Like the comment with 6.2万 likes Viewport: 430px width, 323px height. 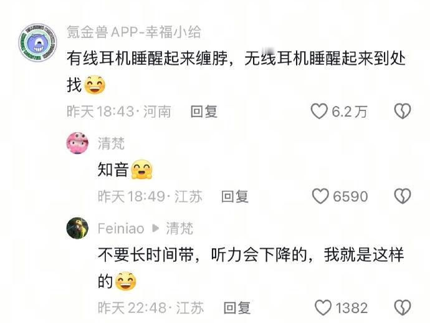(x=319, y=111)
